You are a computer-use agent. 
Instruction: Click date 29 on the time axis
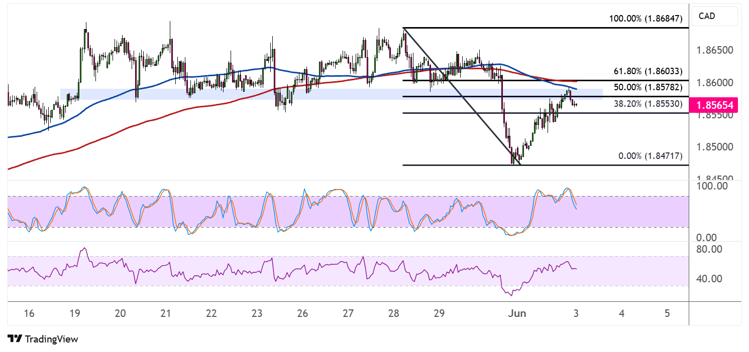[x=439, y=314]
